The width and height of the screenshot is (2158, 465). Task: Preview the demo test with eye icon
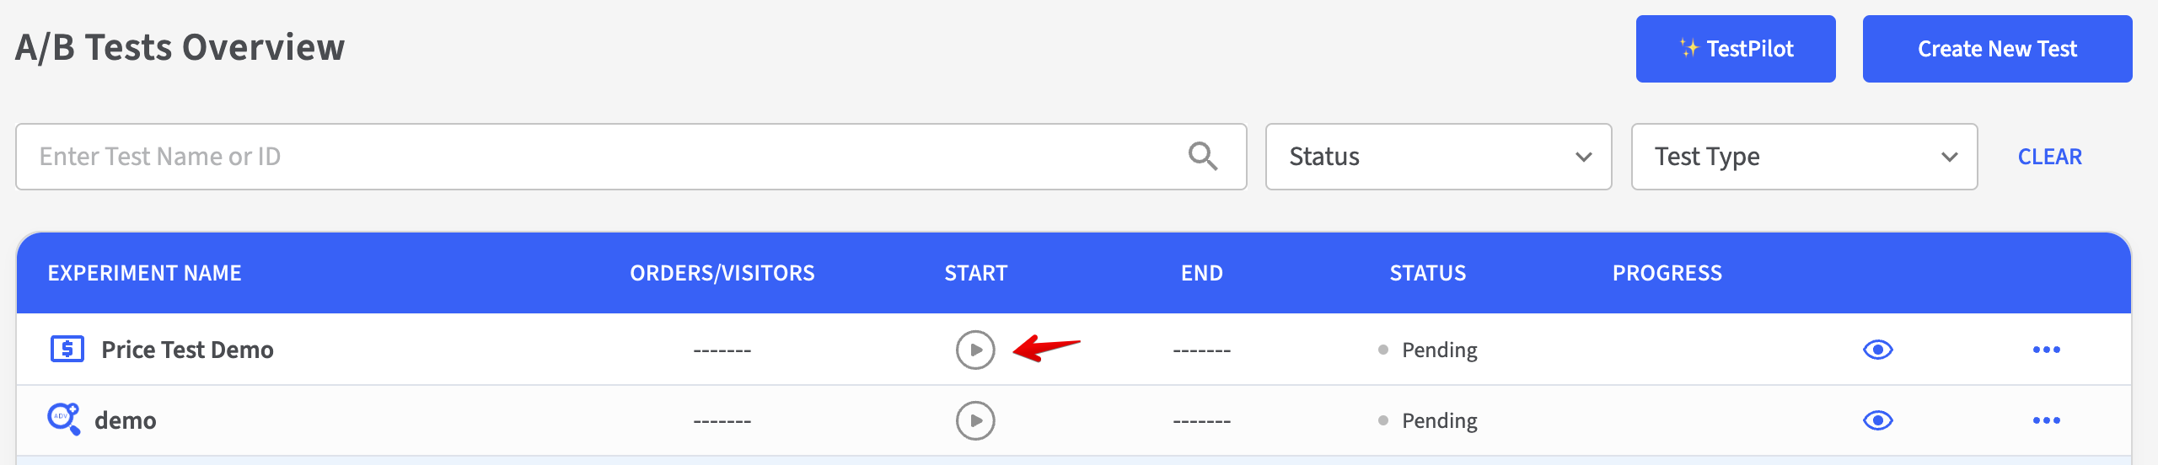pos(1877,420)
